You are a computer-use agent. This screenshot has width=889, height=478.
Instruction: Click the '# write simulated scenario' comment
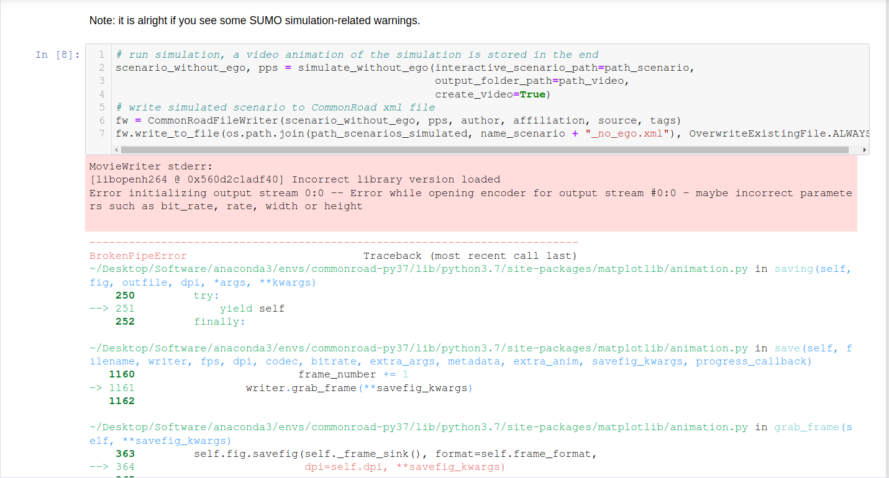coord(275,107)
